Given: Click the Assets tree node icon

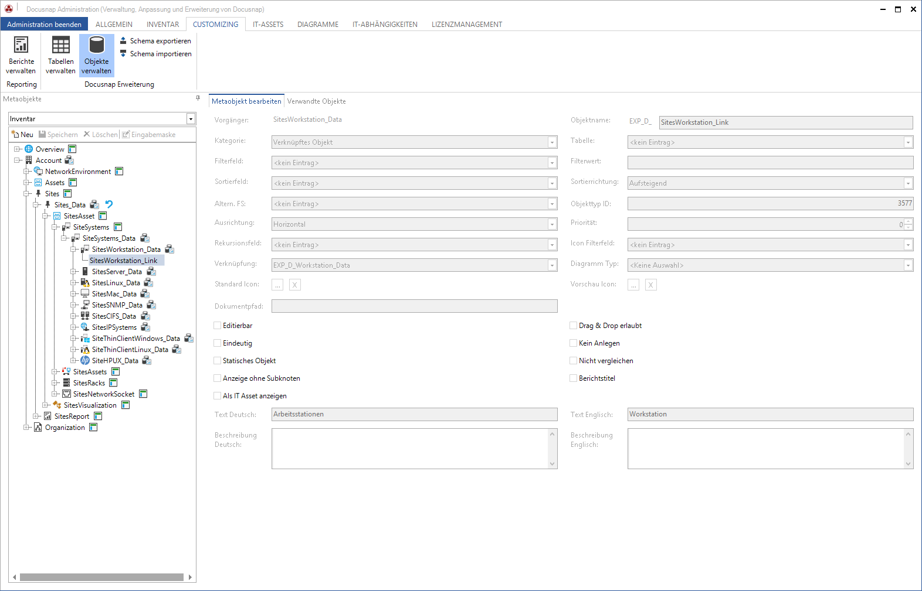Looking at the screenshot, I should (38, 183).
